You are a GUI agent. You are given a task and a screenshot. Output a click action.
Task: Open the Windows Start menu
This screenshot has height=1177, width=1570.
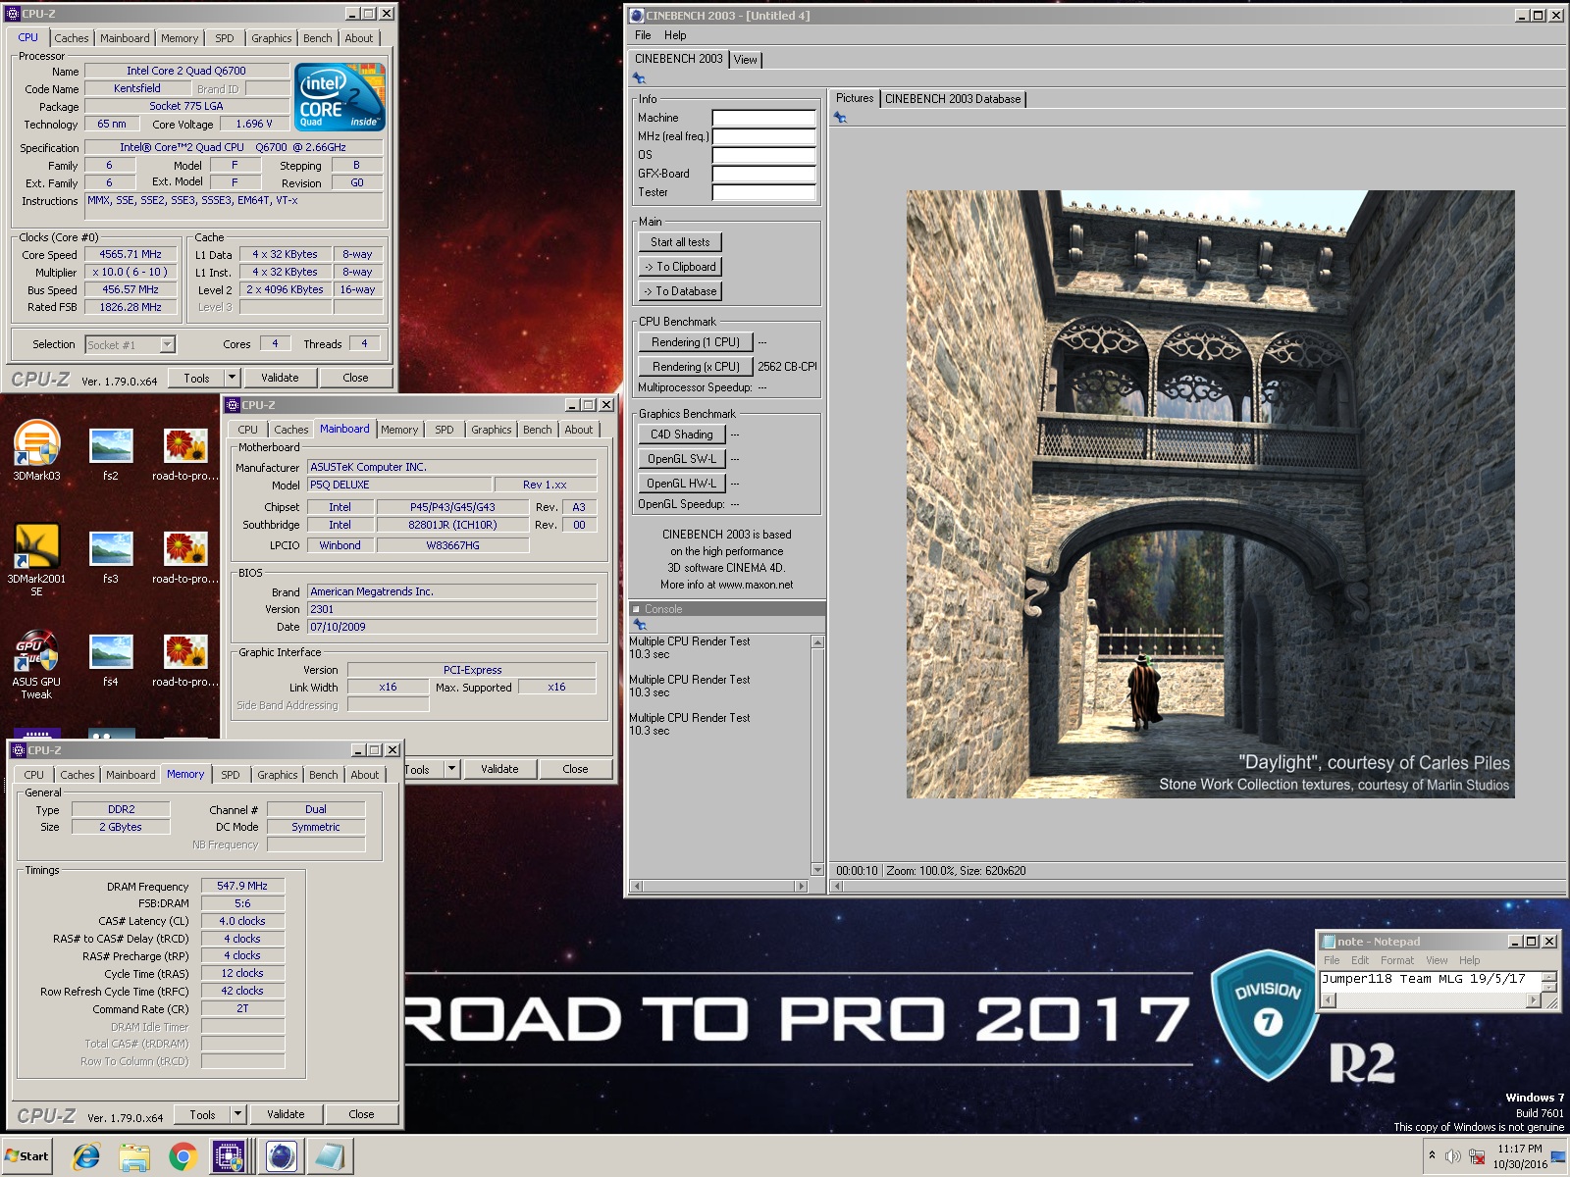pyautogui.click(x=27, y=1156)
